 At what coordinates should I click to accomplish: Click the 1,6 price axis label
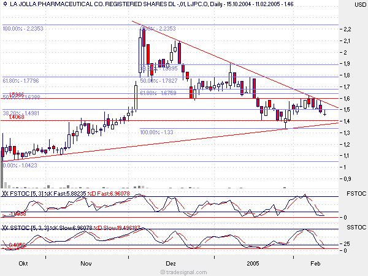[347, 99]
